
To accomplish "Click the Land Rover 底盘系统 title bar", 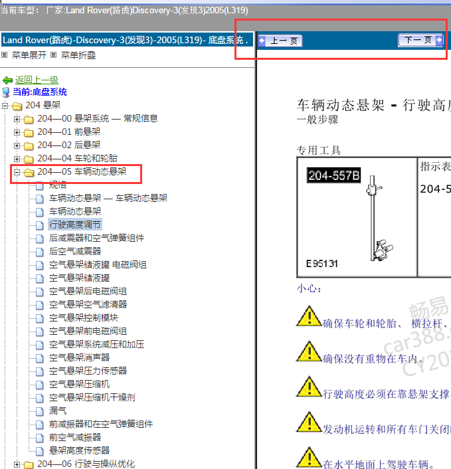I will [127, 40].
